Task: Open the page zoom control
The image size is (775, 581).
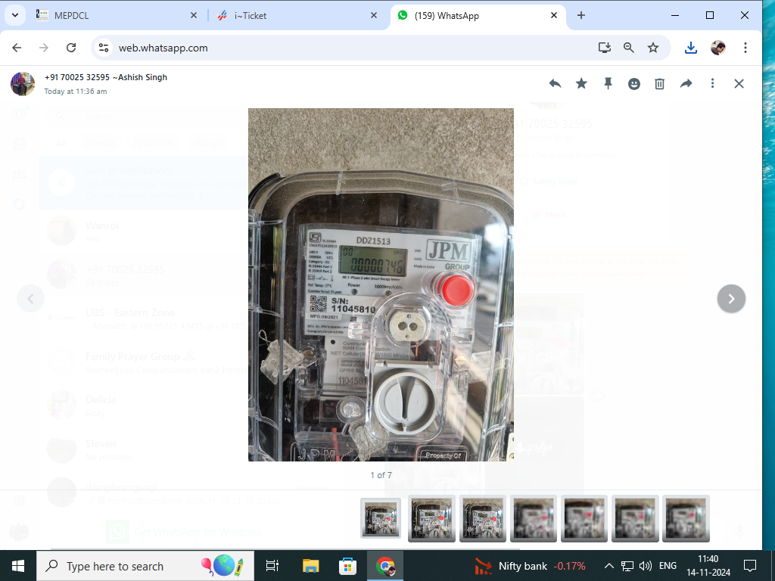Action: (x=629, y=48)
